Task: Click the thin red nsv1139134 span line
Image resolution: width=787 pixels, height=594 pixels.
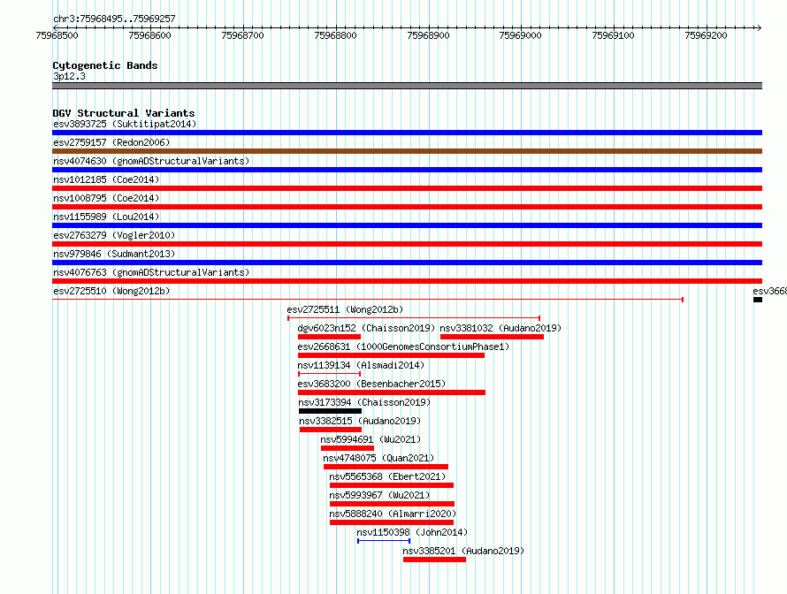Action: click(329, 374)
